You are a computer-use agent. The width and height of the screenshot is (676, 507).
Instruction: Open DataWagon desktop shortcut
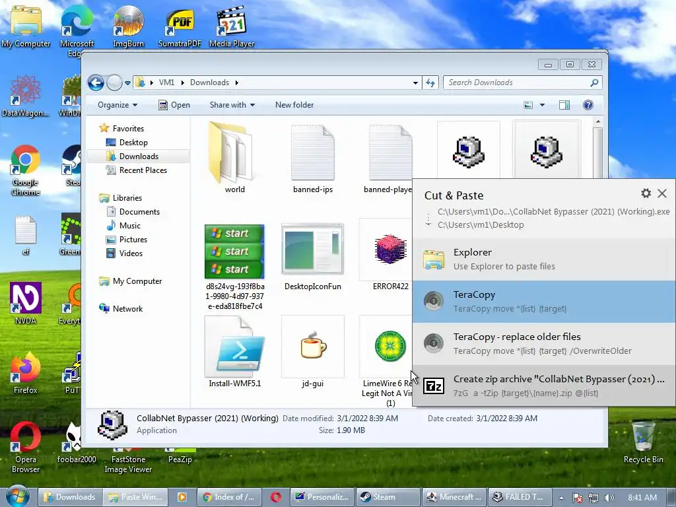click(26, 96)
